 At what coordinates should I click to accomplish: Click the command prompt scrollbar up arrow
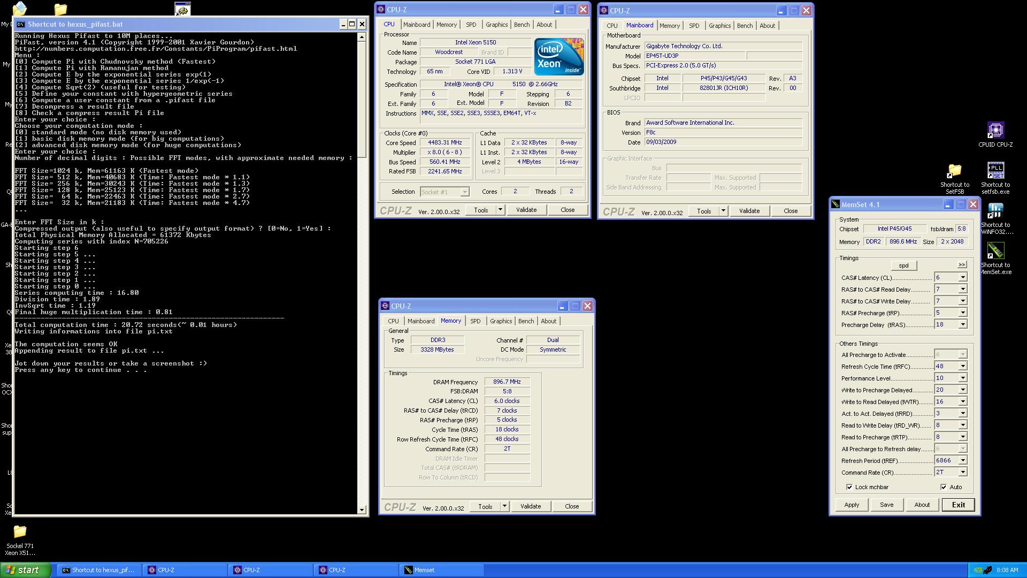pos(362,37)
